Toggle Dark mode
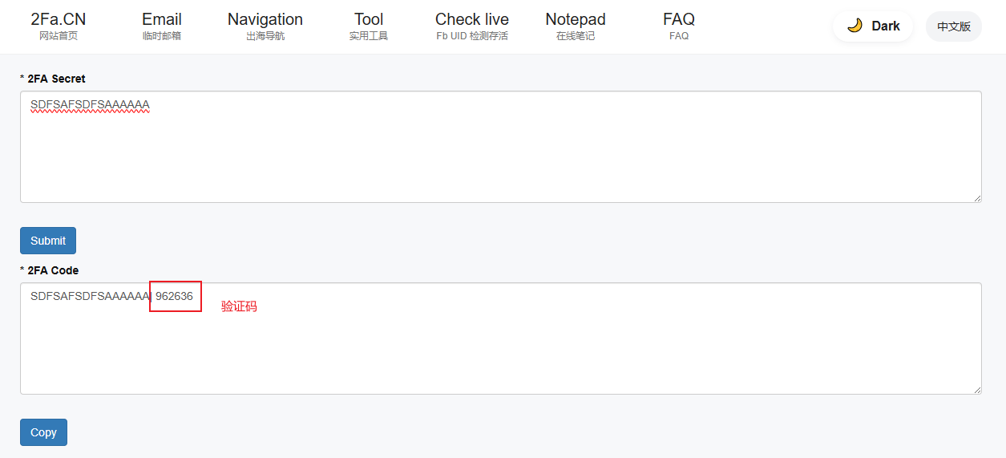The image size is (1006, 458). [x=873, y=26]
